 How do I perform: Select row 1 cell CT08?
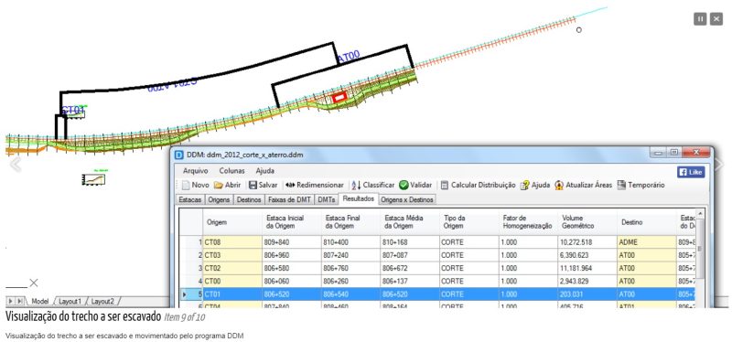[232, 242]
